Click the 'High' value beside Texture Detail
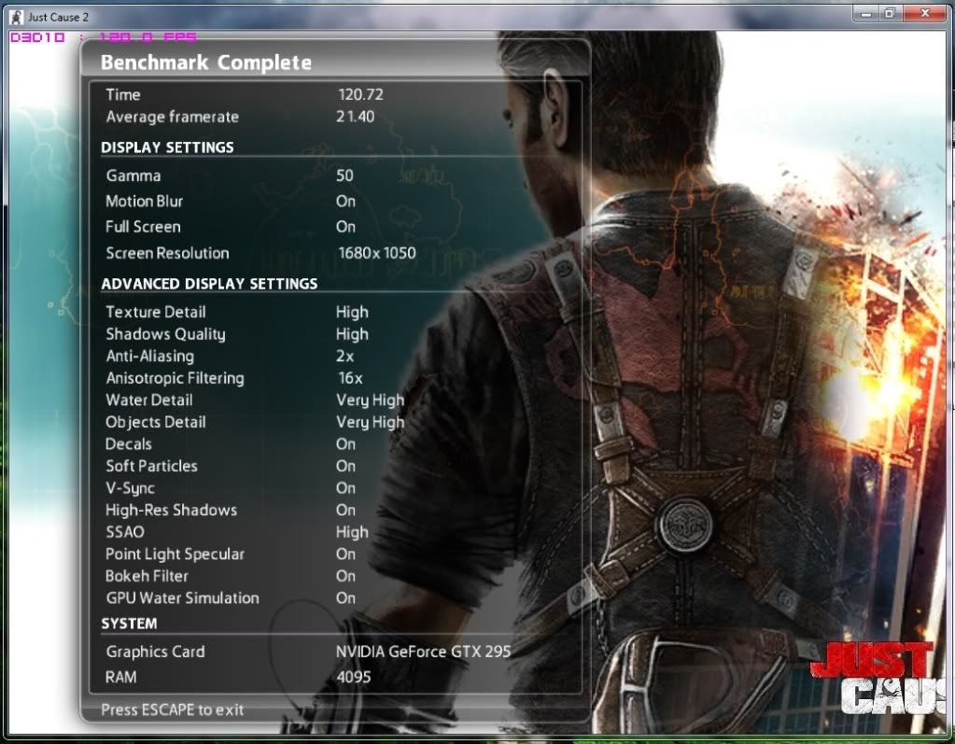The image size is (955, 744). click(352, 312)
